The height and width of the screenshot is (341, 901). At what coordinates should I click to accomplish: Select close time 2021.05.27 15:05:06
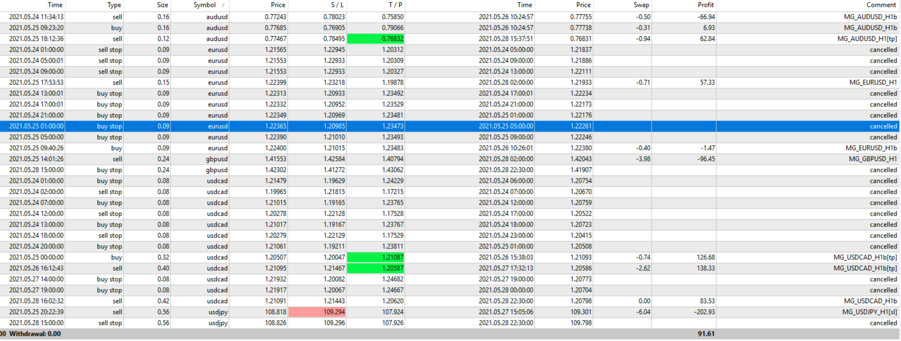coord(506,312)
